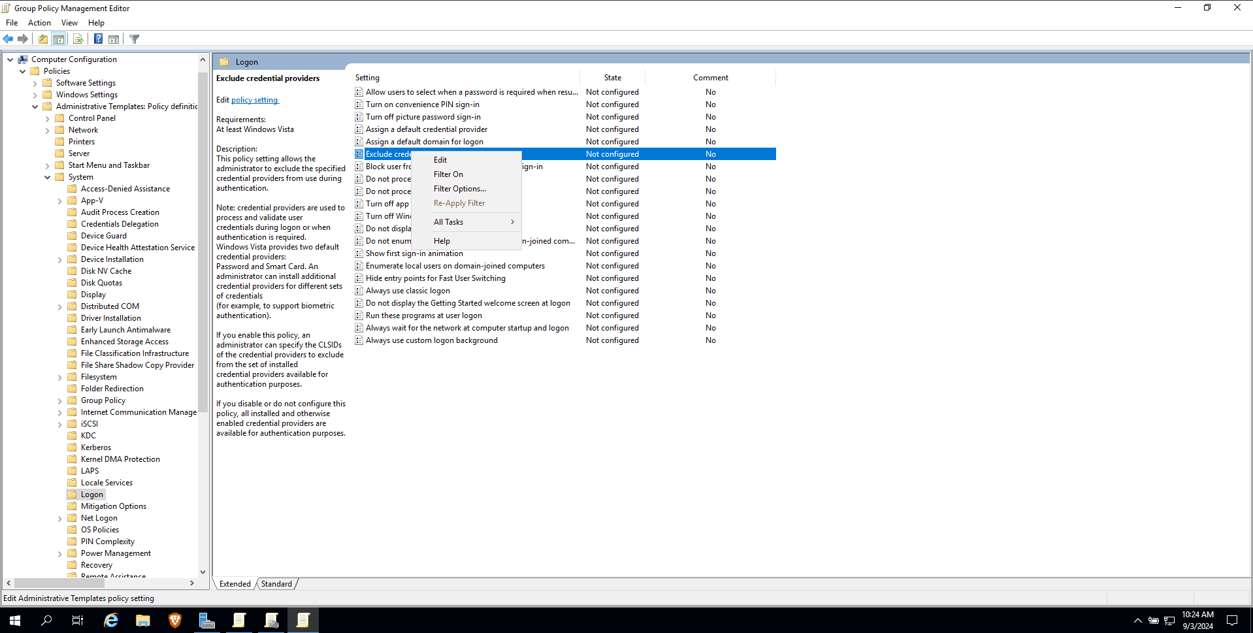Select Filter On in the context menu
Viewport: 1253px width, 633px height.
[x=448, y=174]
